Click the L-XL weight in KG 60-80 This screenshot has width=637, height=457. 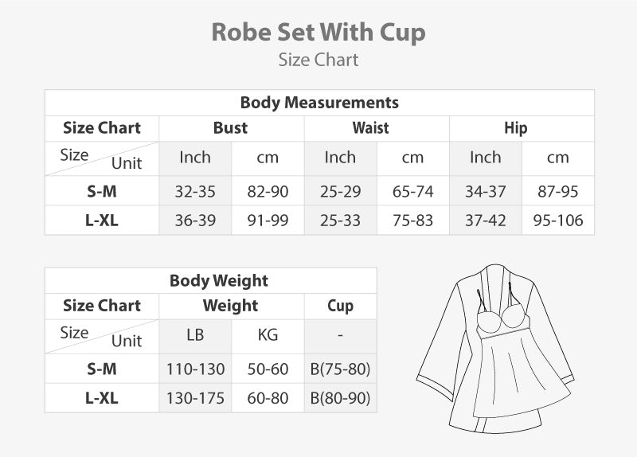point(268,398)
